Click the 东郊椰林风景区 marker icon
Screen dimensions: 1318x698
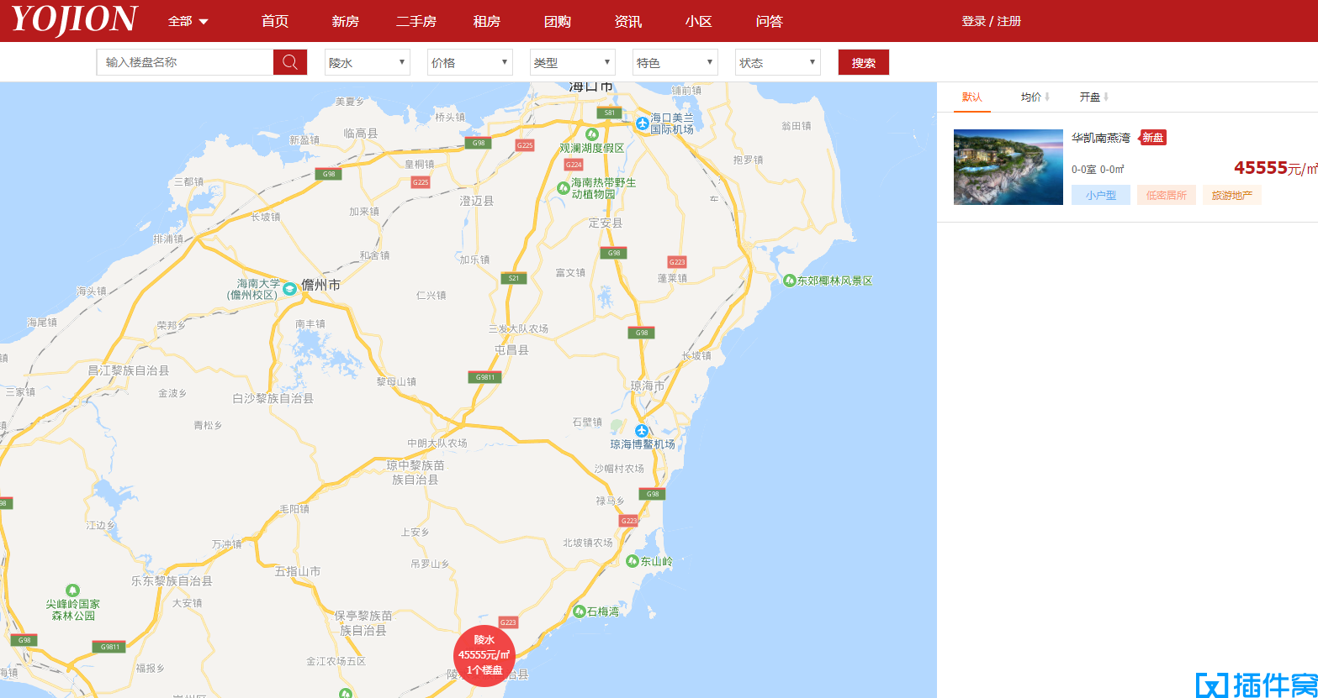pyautogui.click(x=789, y=281)
